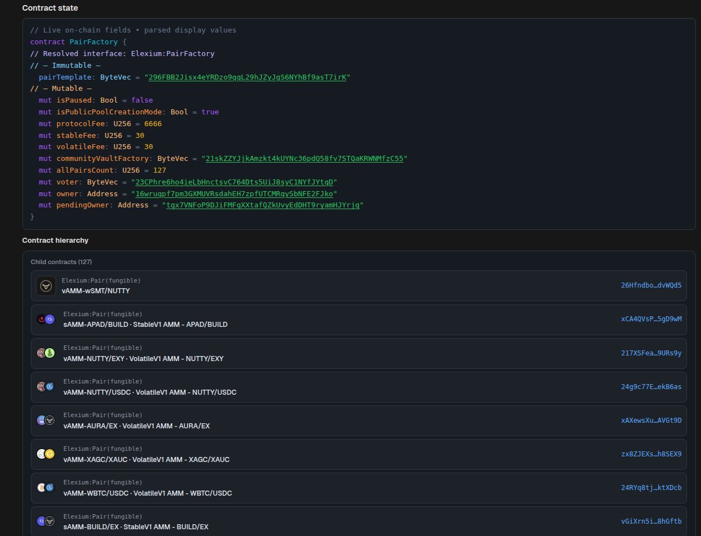
Task: Open contract address zx8ZJEXs…h8SEX9
Action: 651,454
